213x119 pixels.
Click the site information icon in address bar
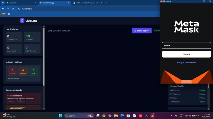click(19, 9)
